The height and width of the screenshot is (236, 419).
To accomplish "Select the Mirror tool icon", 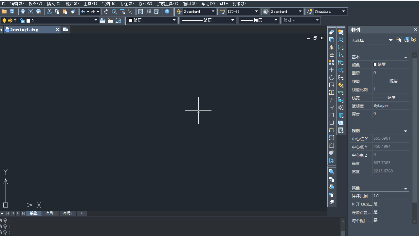I will (x=332, y=47).
